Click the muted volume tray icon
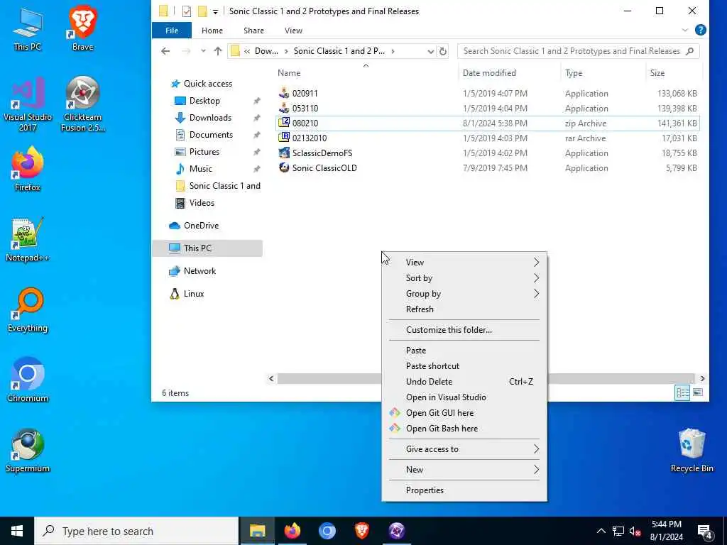727x545 pixels. pos(635,531)
